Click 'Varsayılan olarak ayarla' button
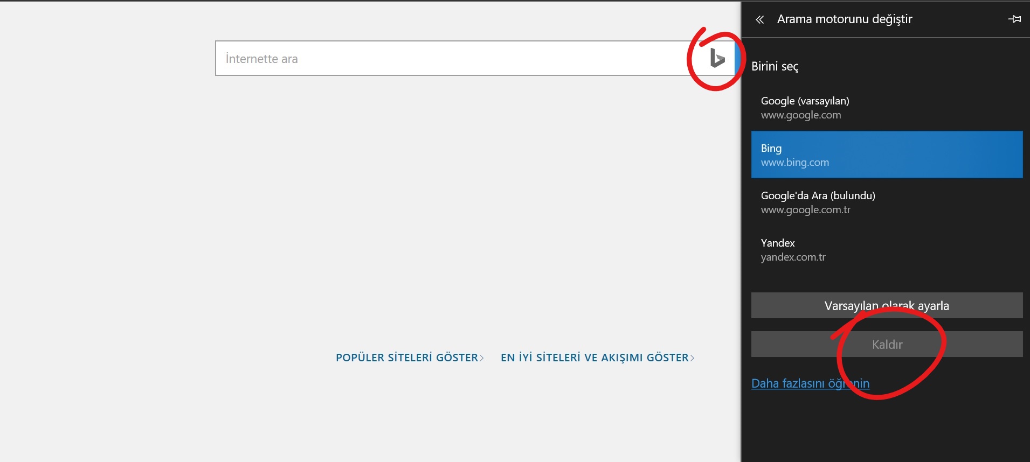The height and width of the screenshot is (462, 1030). tap(887, 305)
